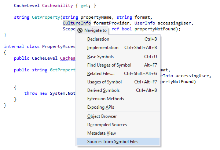The width and height of the screenshot is (220, 150).
Task: Click the PropertyAcces class name
Action: pyautogui.click(x=59, y=46)
